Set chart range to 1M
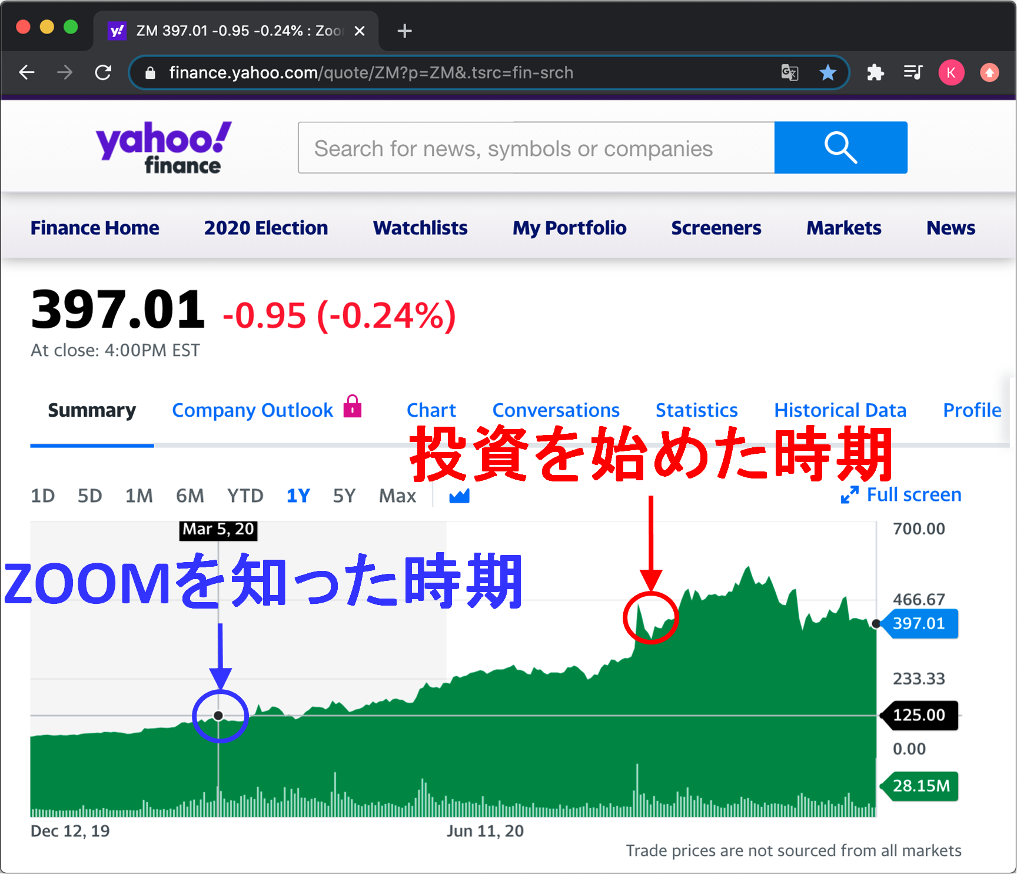Screen dimensions: 1017x874 coord(139,496)
